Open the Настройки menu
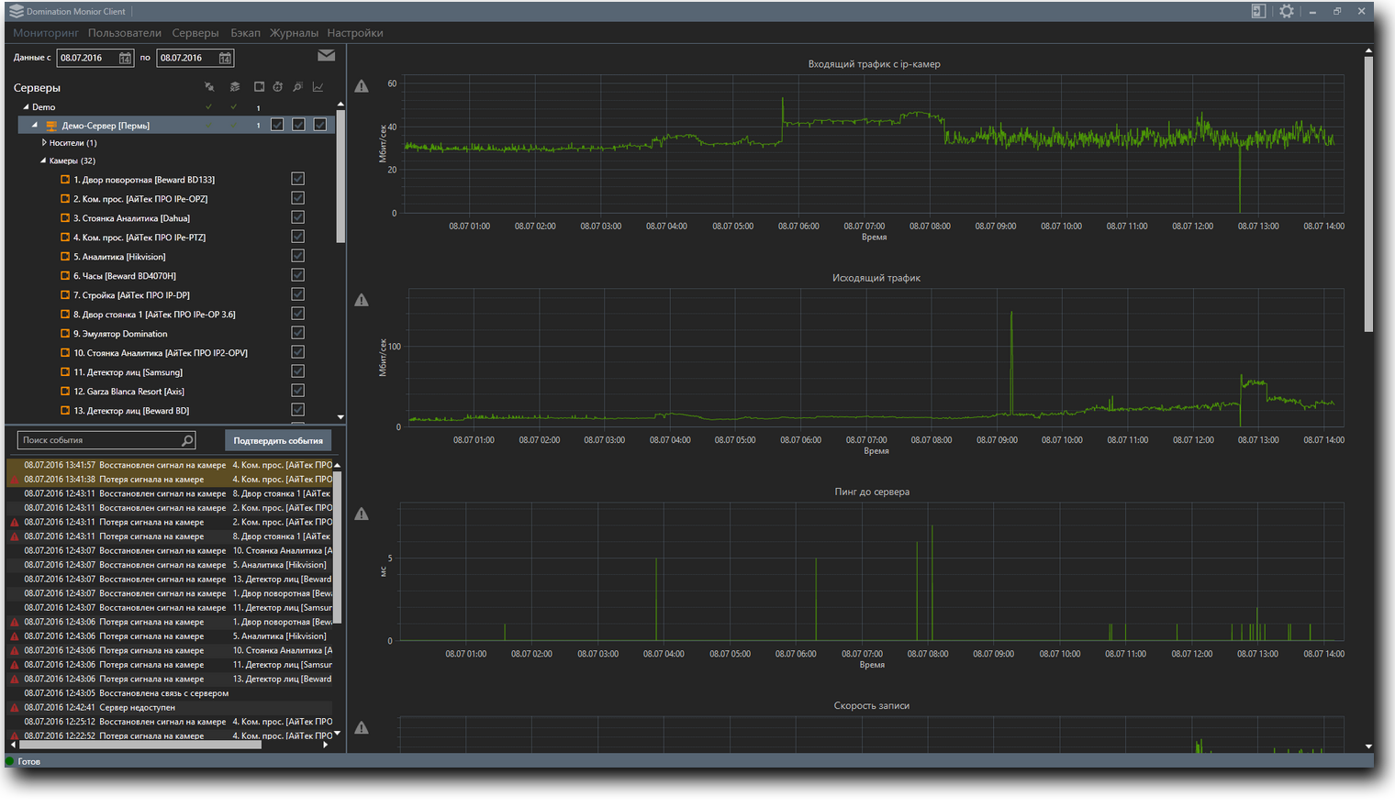 point(355,33)
